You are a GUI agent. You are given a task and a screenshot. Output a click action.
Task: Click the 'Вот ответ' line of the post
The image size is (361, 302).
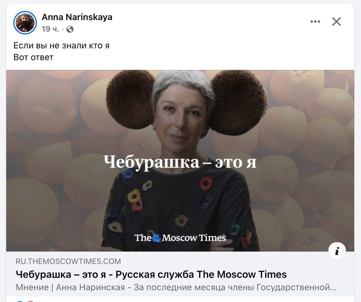tap(33, 57)
